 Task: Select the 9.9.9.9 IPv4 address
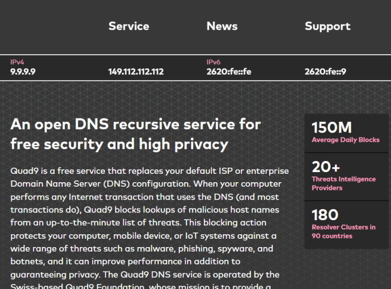23,72
